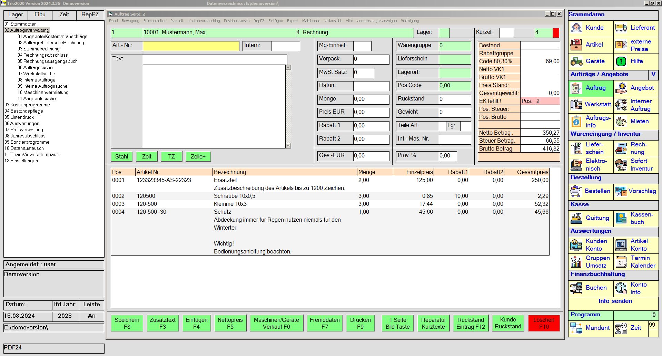
Task: Expand 02 Auftragsverwaltung tree node
Action: point(27,30)
